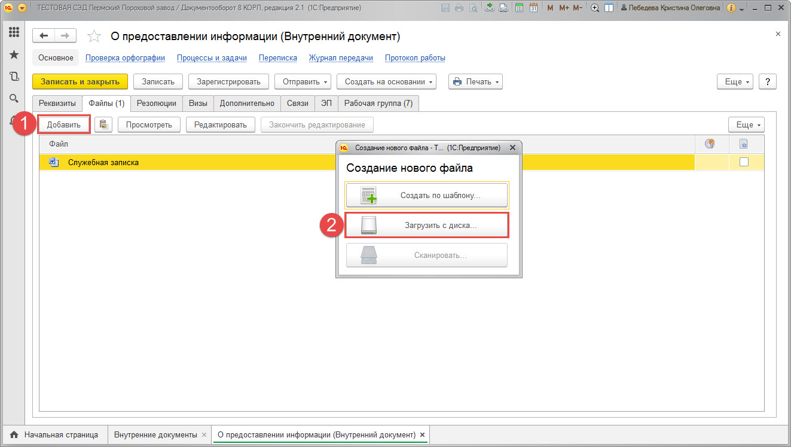Switch to the Реквизиты tab
The width and height of the screenshot is (791, 447).
tap(57, 103)
